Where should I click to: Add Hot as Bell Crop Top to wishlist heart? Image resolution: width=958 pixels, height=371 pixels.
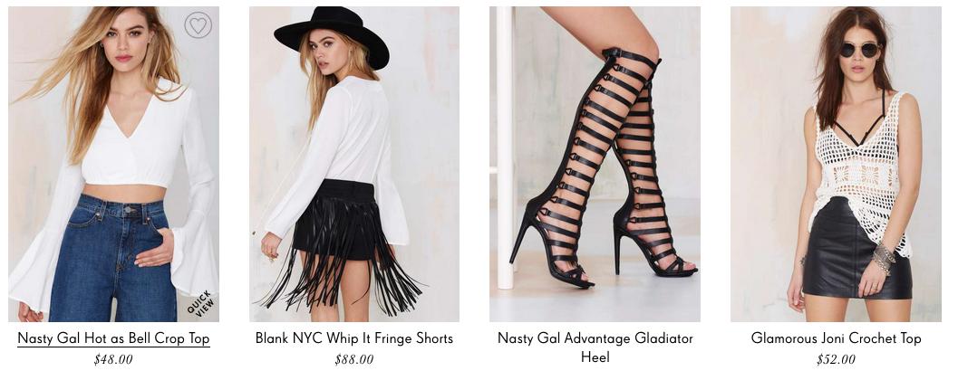pyautogui.click(x=198, y=25)
